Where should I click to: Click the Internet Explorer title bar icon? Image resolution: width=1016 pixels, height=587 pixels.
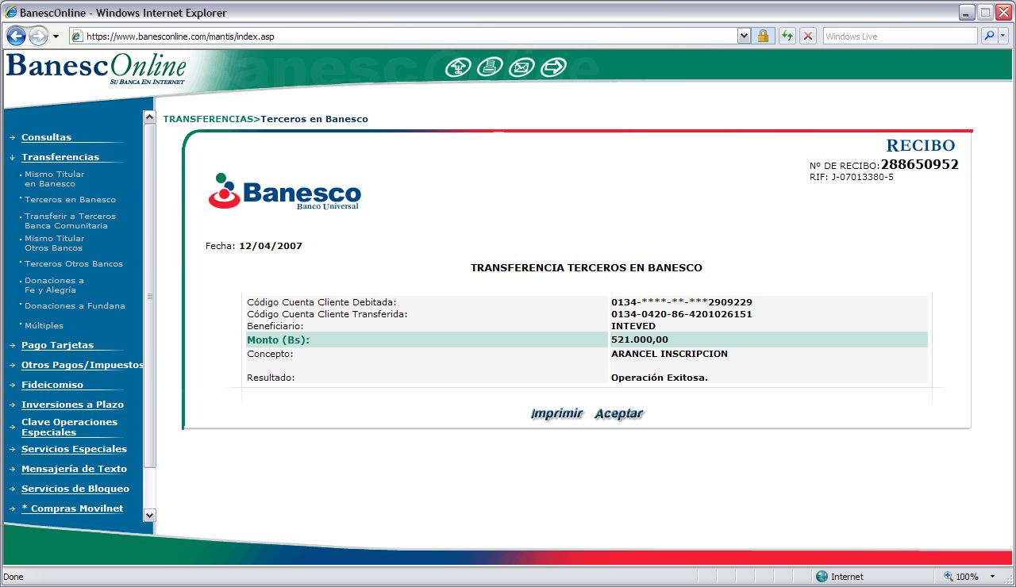[x=11, y=13]
